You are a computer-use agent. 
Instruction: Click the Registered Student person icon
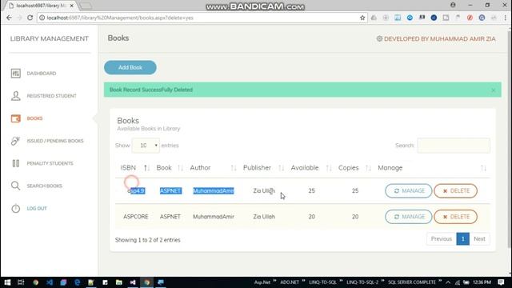[15, 96]
